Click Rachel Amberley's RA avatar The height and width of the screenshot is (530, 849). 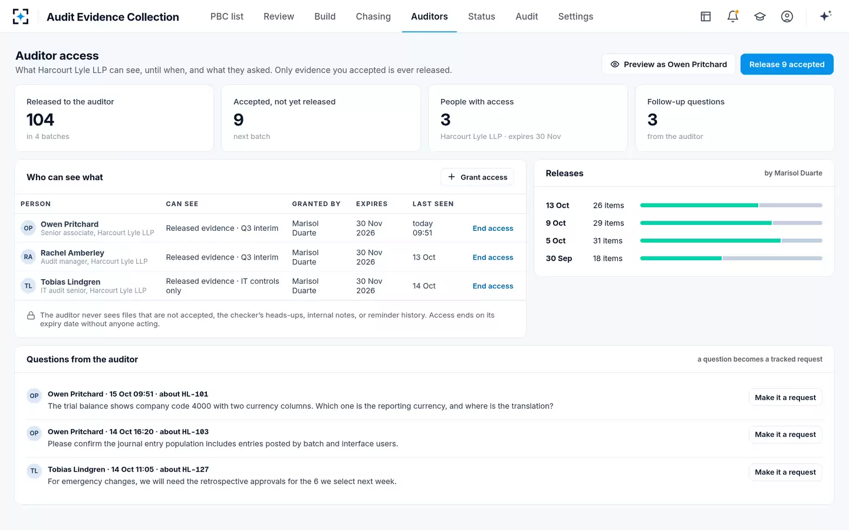[x=28, y=257]
